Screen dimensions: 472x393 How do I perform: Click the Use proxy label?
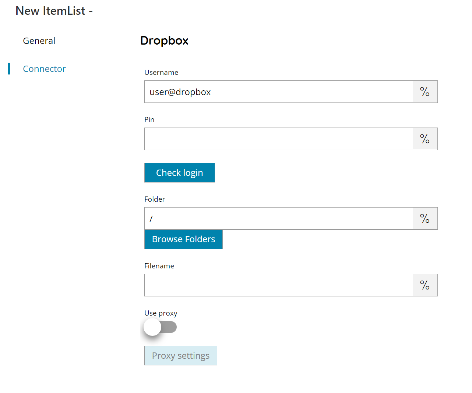[x=161, y=313]
